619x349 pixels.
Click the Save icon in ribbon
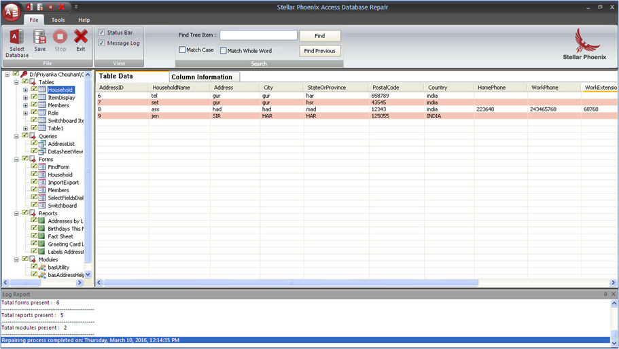(39, 36)
